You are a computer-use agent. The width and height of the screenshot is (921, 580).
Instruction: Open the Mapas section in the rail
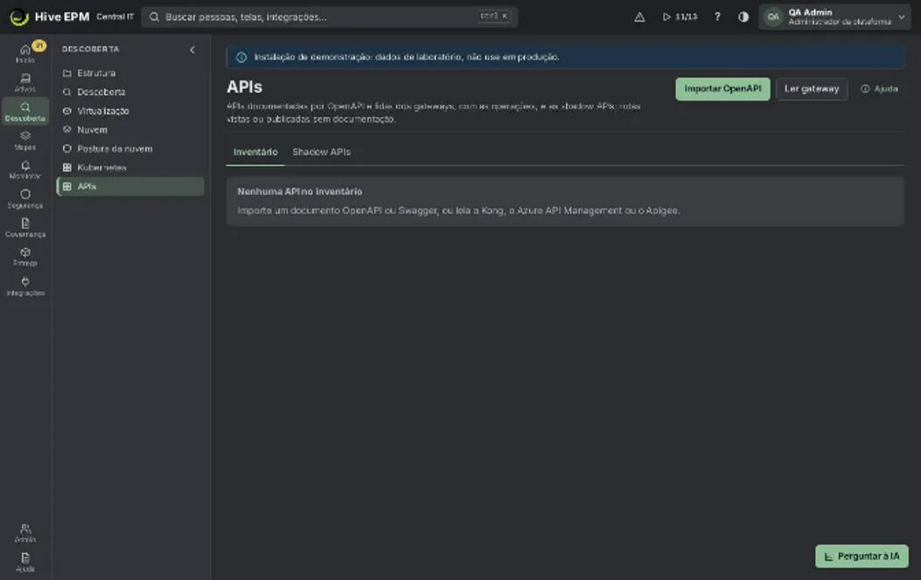tap(25, 141)
